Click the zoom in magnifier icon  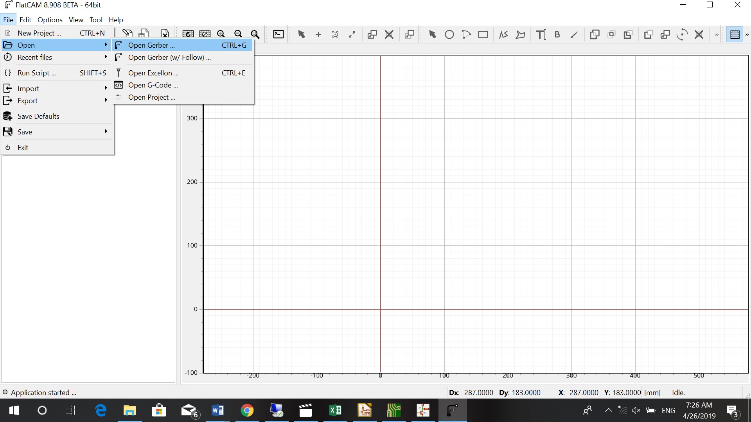[x=221, y=34]
